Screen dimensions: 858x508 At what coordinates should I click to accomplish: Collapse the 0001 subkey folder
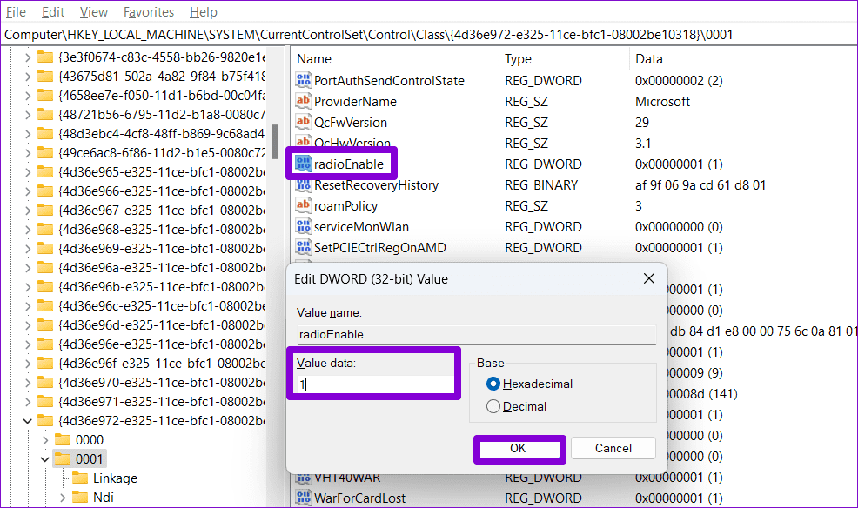[x=45, y=458]
